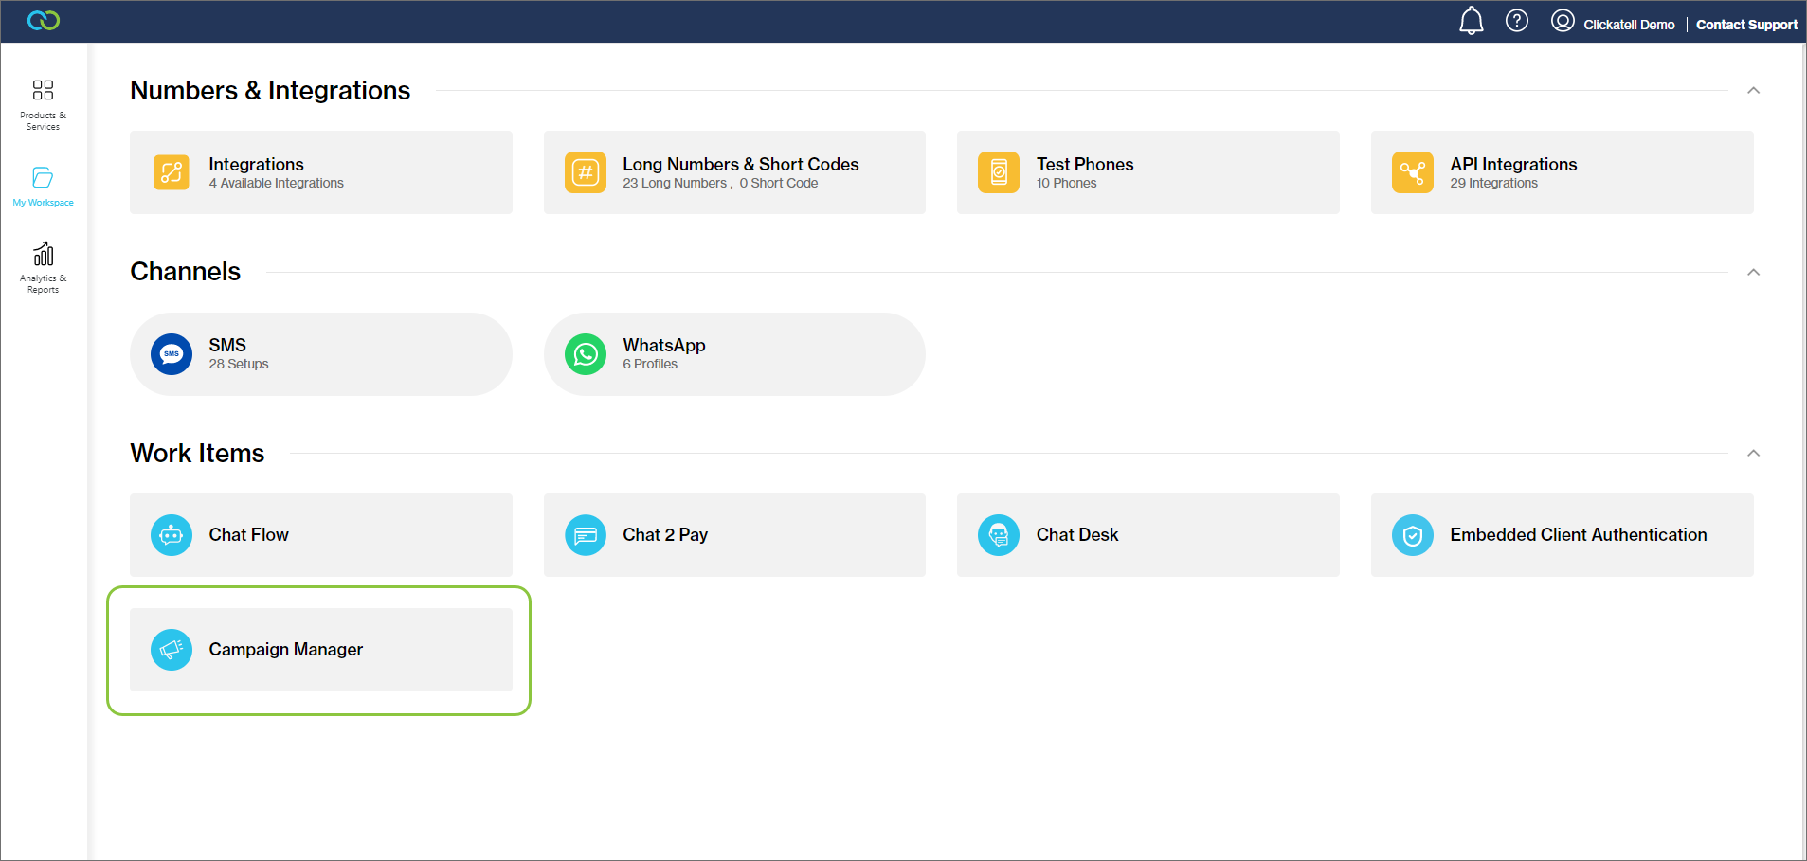Image resolution: width=1807 pixels, height=861 pixels.
Task: Open Products & Services in sidebar
Action: pos(44,103)
